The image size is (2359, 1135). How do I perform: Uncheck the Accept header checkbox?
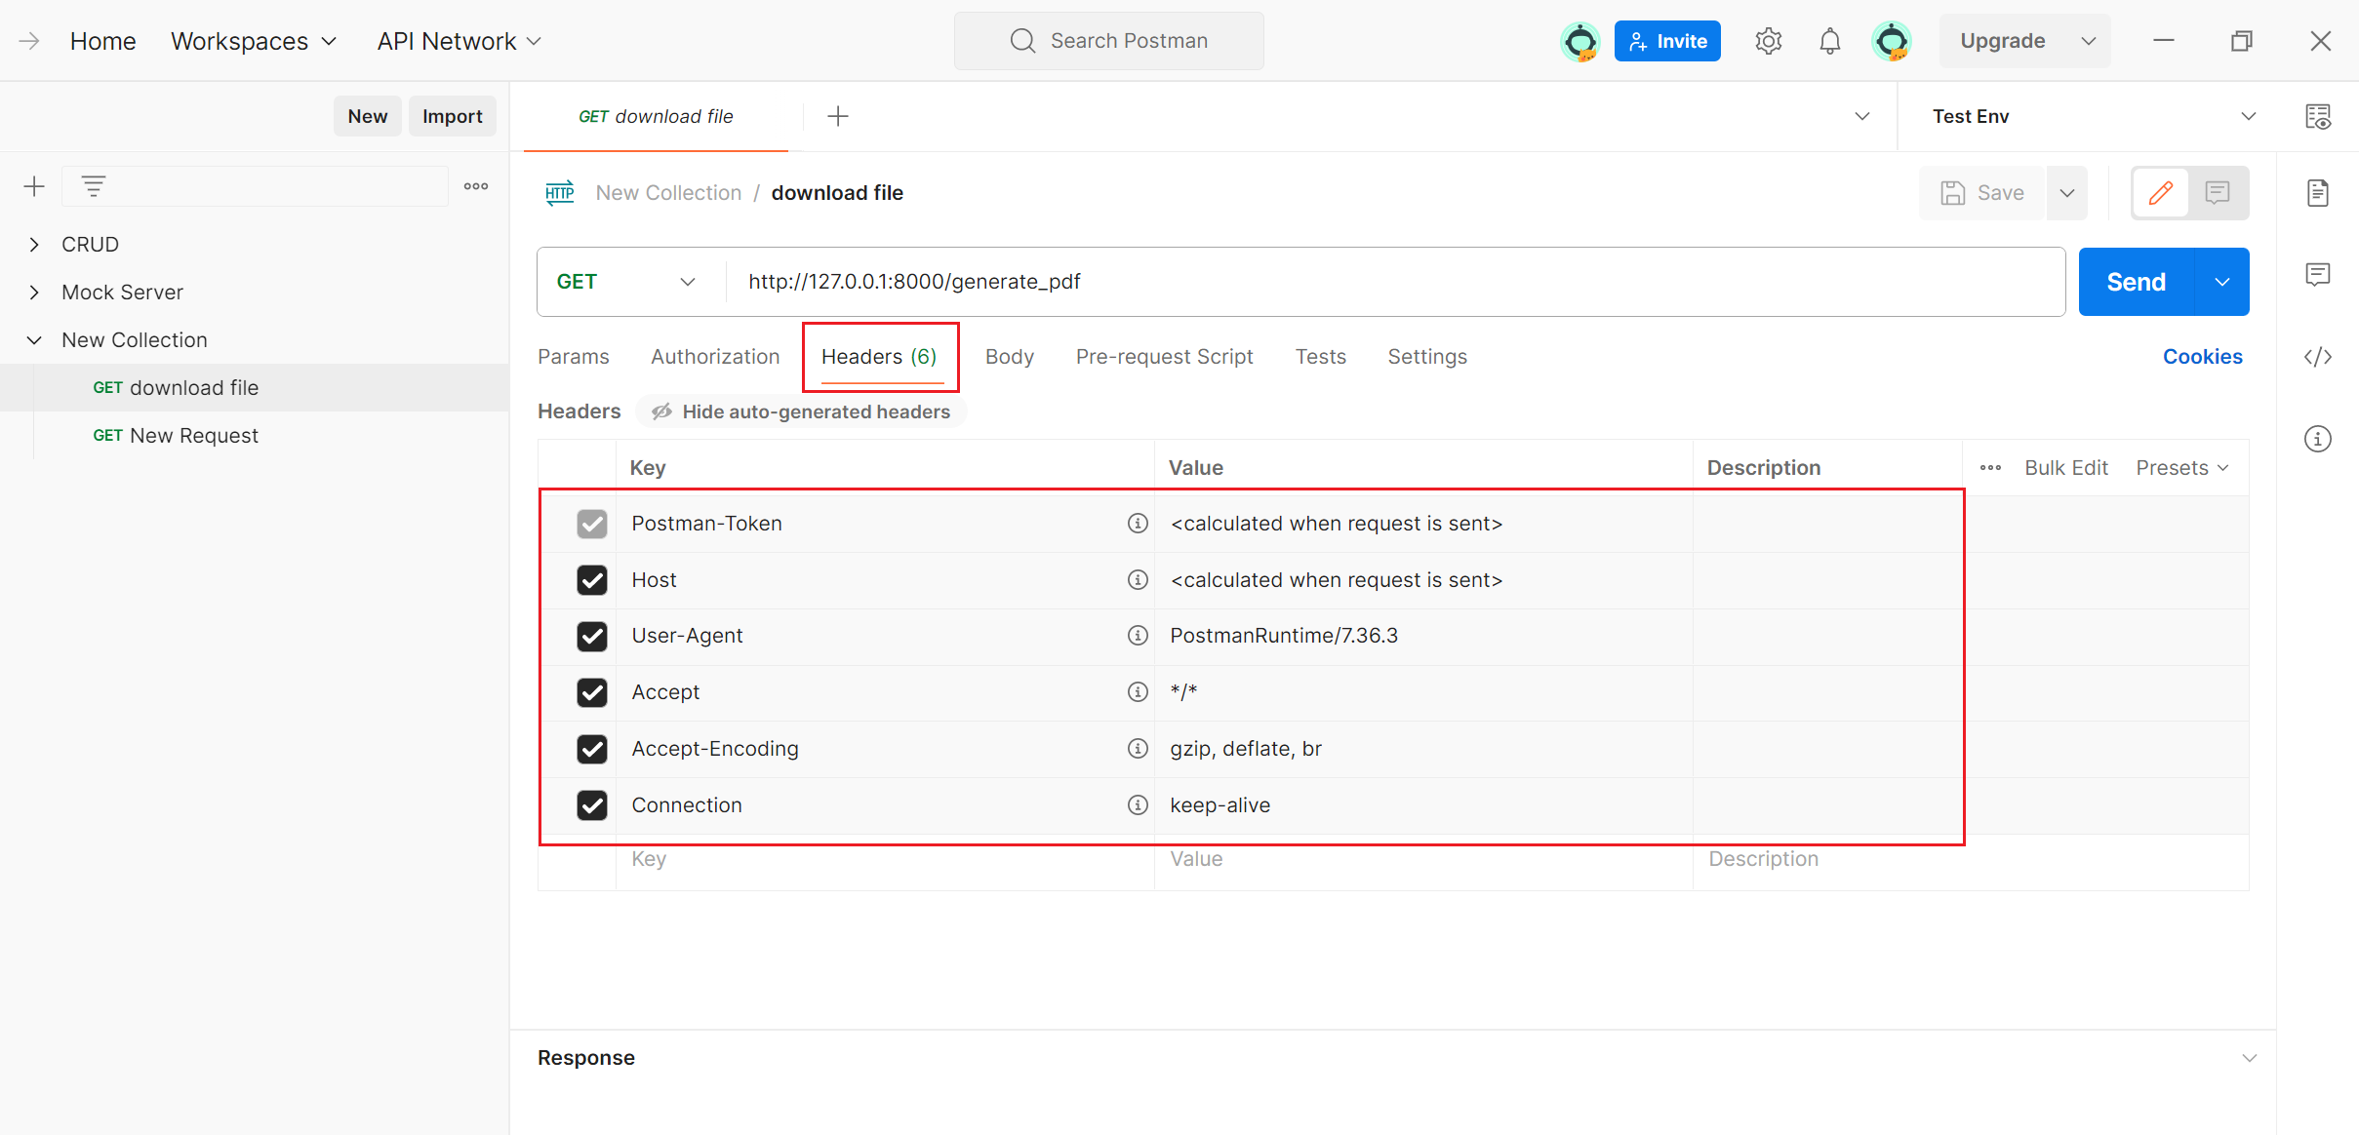click(x=592, y=692)
